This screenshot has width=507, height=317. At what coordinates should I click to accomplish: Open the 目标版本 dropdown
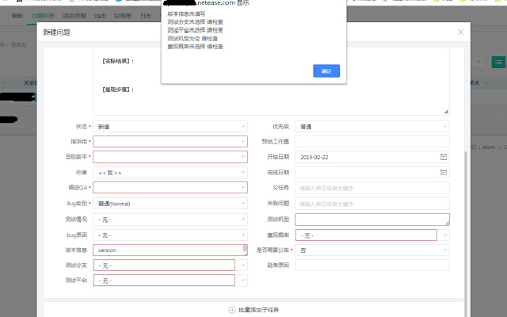tap(170, 157)
